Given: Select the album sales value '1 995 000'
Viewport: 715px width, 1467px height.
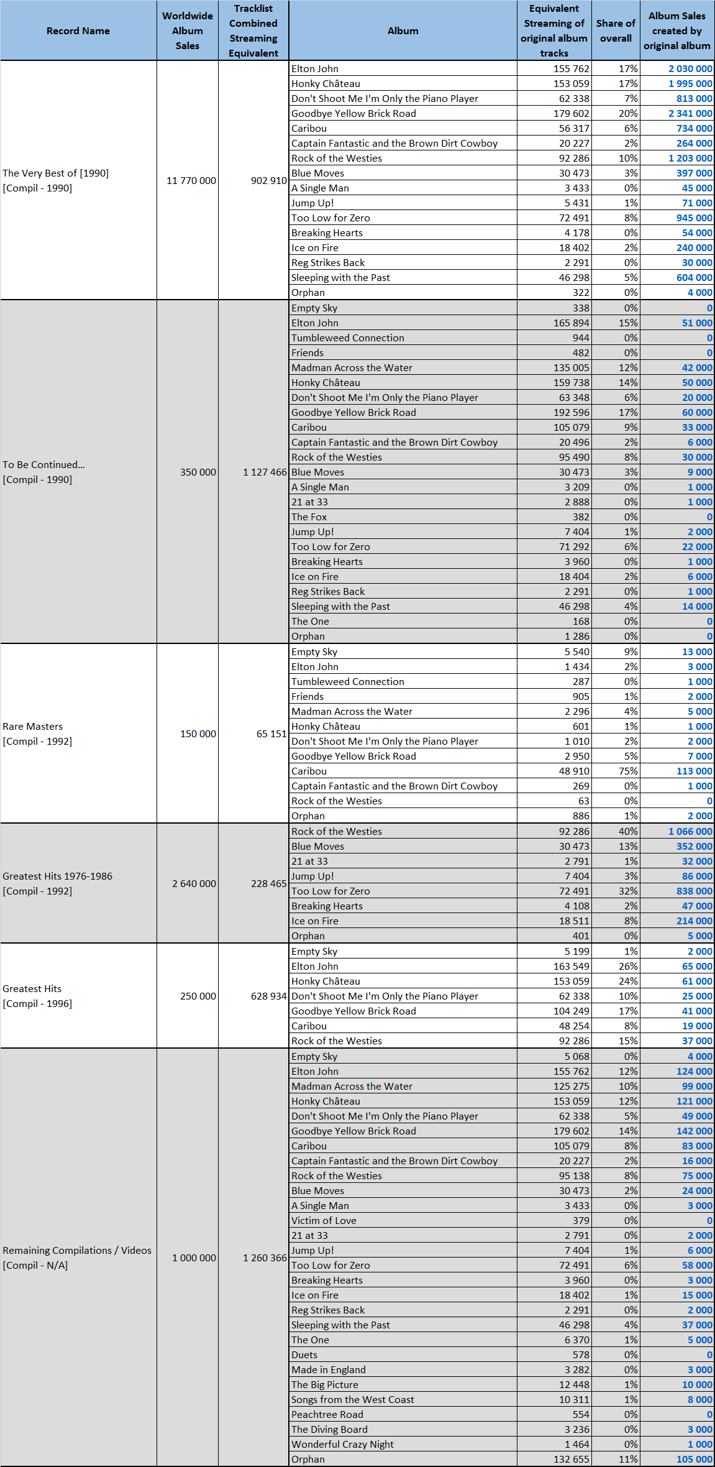Looking at the screenshot, I should (x=691, y=83).
